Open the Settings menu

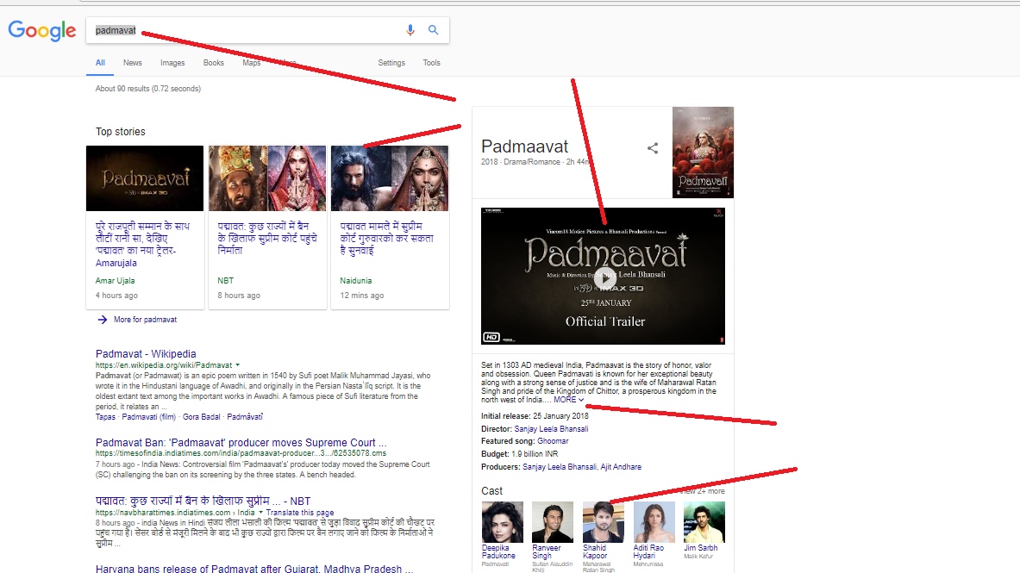(x=391, y=63)
